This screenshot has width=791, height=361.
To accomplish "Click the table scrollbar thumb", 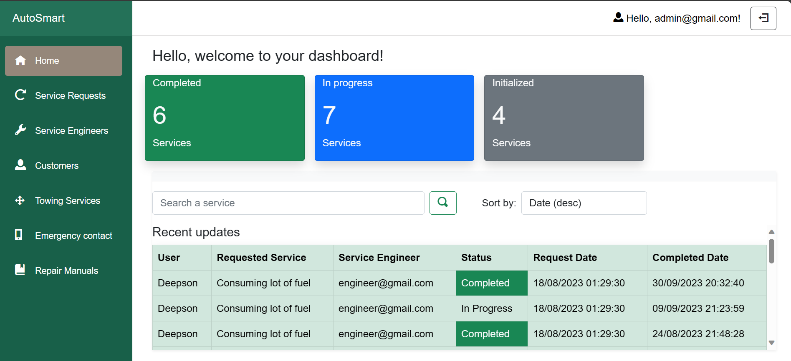I will click(771, 251).
